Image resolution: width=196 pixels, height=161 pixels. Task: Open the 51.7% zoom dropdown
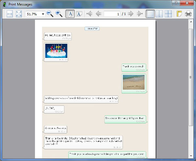[x=43, y=14]
